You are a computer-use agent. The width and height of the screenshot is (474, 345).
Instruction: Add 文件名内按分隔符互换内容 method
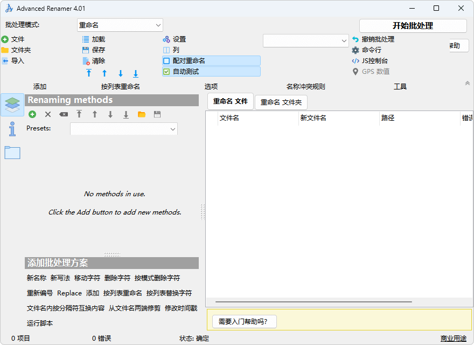pyautogui.click(x=66, y=308)
